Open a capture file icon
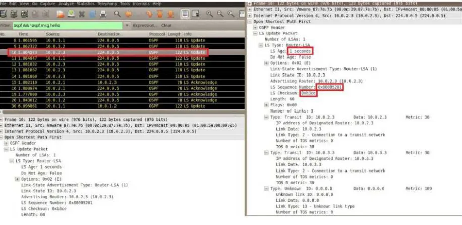The image size is (462, 225). [x=61, y=14]
